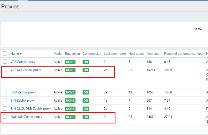Click the Name filter input field
This screenshot has height=135, width=208.
[206, 29]
